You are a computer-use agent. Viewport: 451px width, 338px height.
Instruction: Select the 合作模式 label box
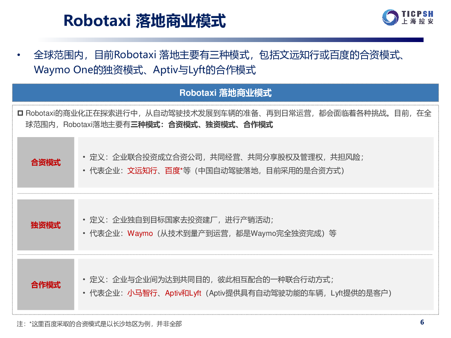pos(46,285)
